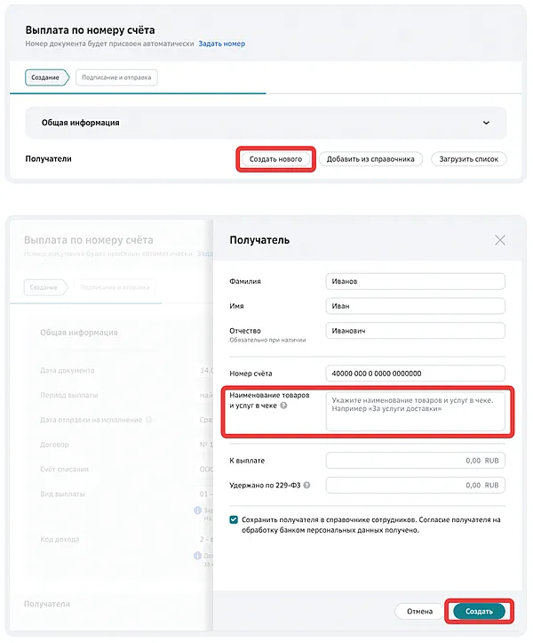Toggle Сохранить получателя в справочнике checkbox
The height and width of the screenshot is (643, 533).
pos(234,519)
